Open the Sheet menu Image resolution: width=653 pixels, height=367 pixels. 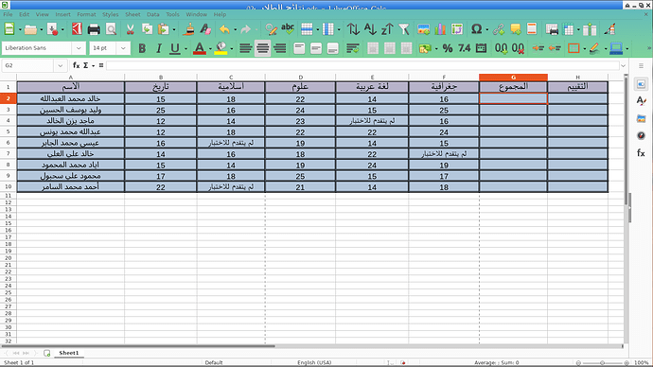pyautogui.click(x=132, y=14)
